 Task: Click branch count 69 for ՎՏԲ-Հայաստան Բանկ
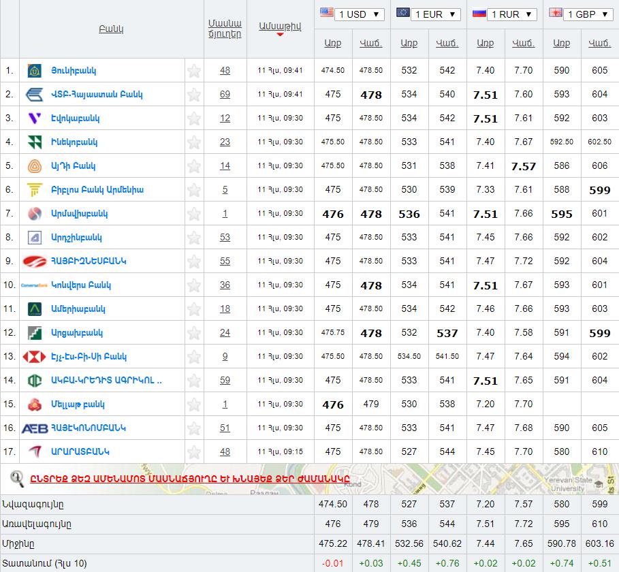click(x=225, y=95)
